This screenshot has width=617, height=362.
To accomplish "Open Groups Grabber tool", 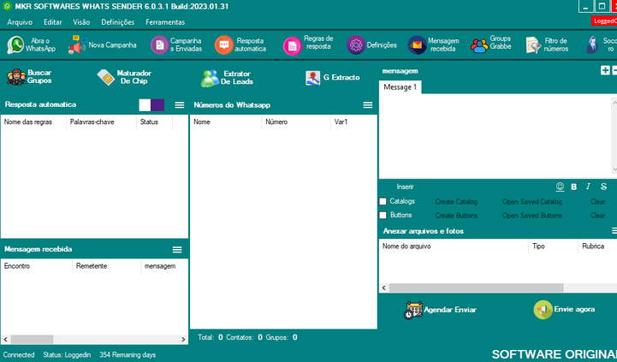I will tap(490, 45).
